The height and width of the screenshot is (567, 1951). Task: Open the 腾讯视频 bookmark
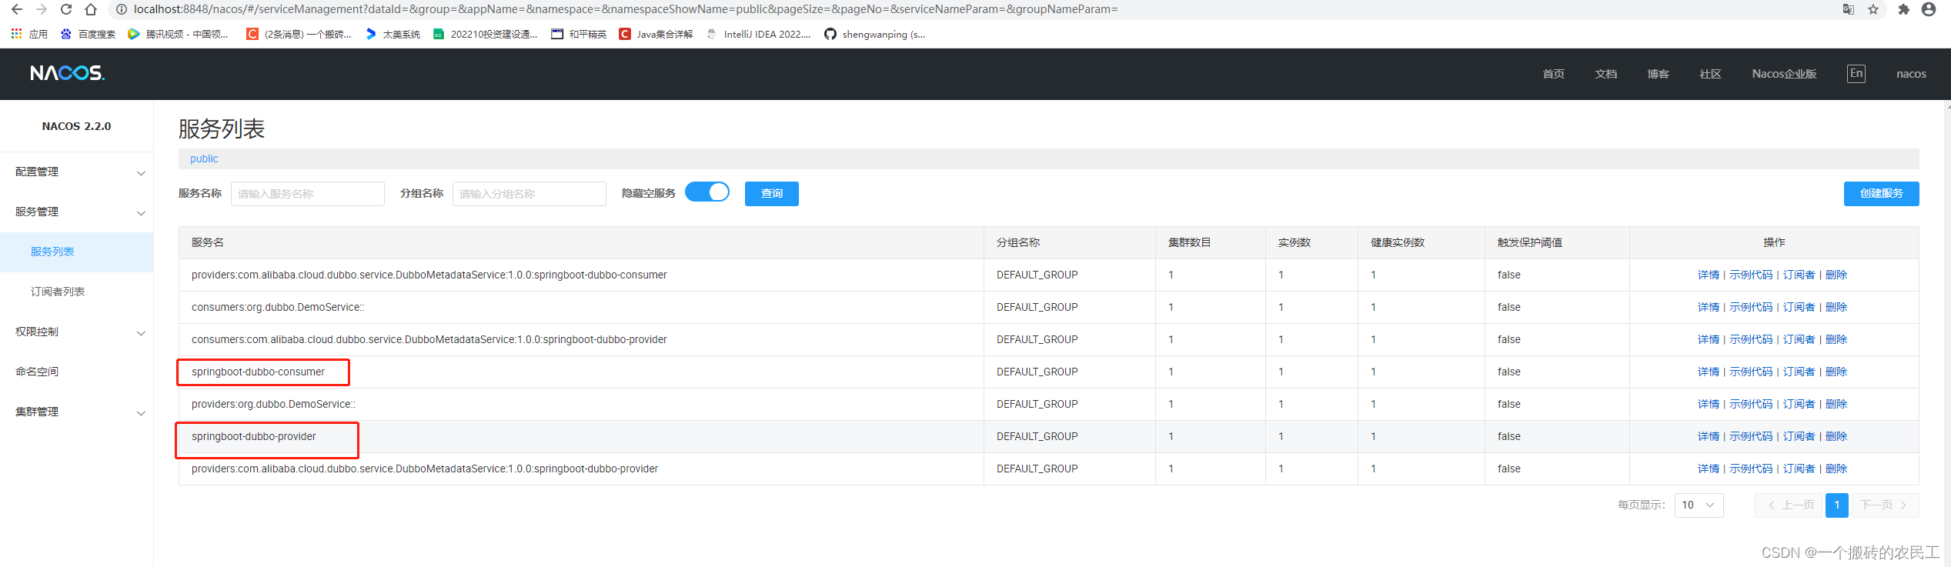point(178,34)
